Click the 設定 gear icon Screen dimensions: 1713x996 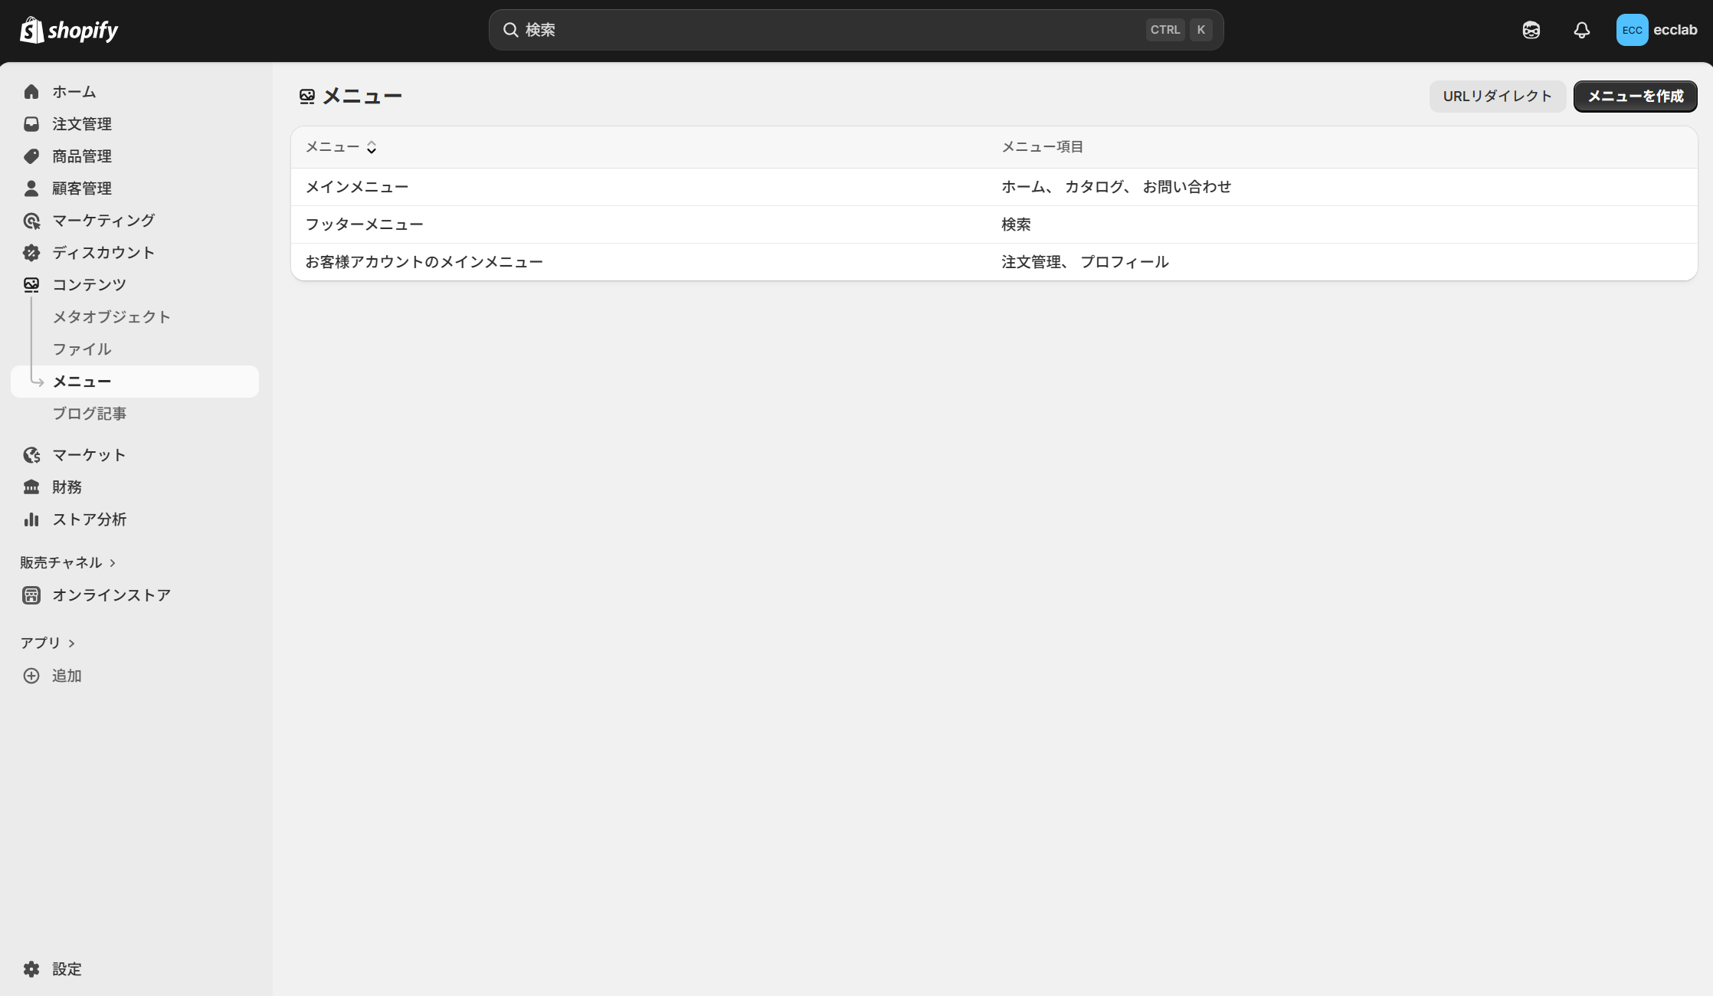pyautogui.click(x=31, y=969)
